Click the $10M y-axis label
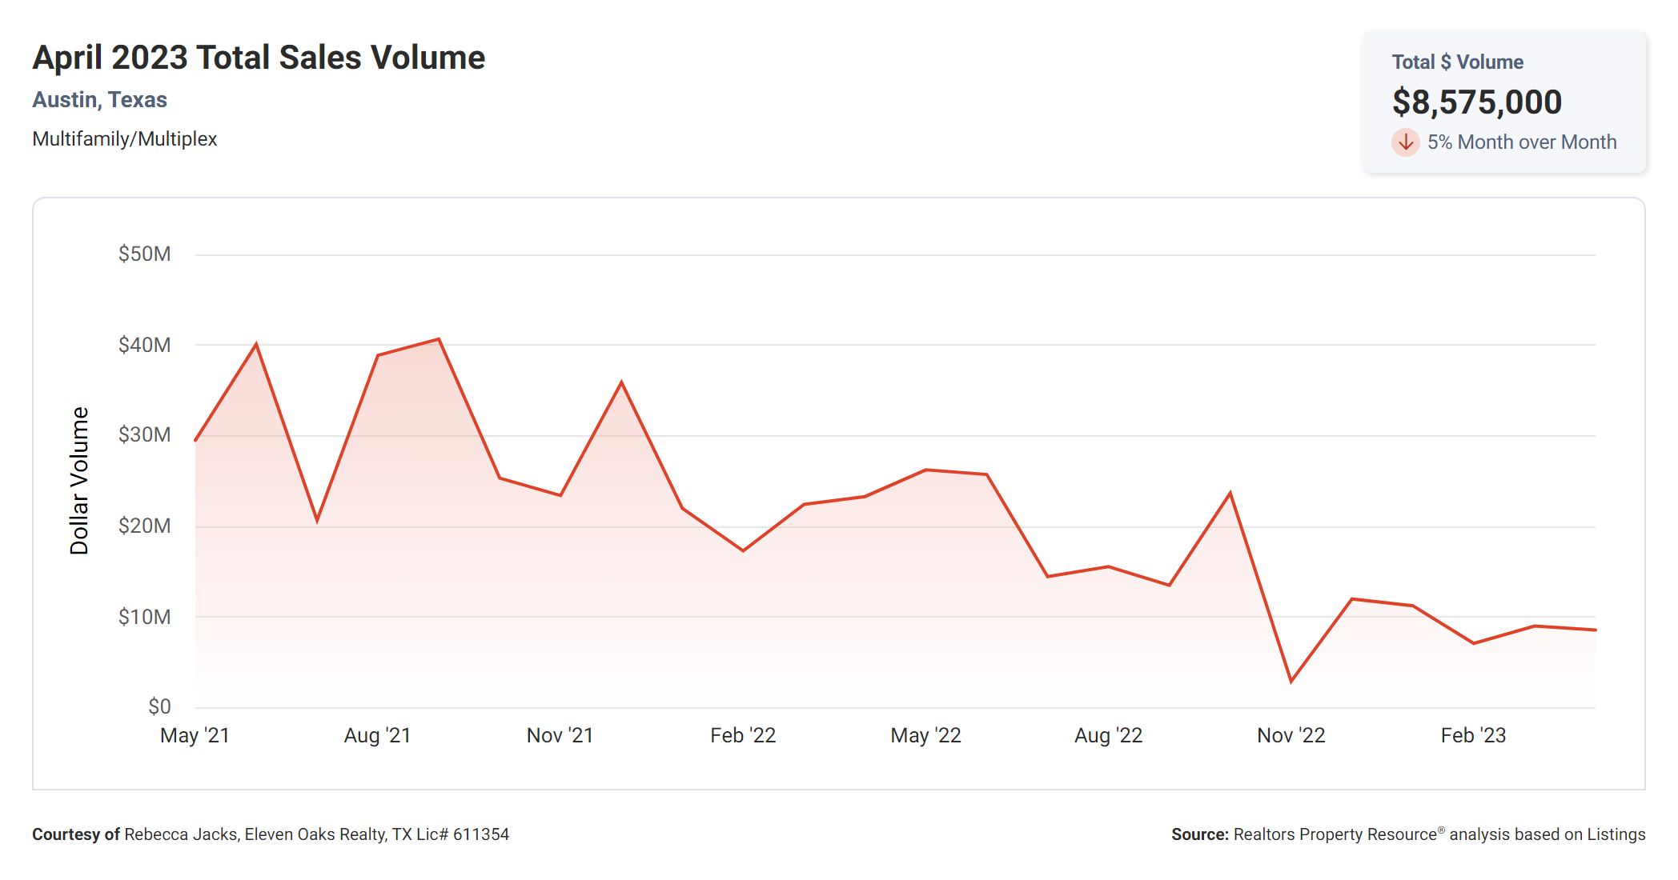Screen dimensions: 1678x880 click(145, 617)
